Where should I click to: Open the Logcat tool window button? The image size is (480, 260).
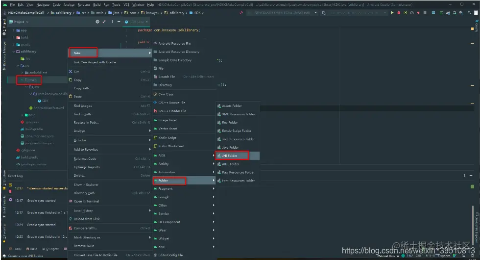coord(50,249)
